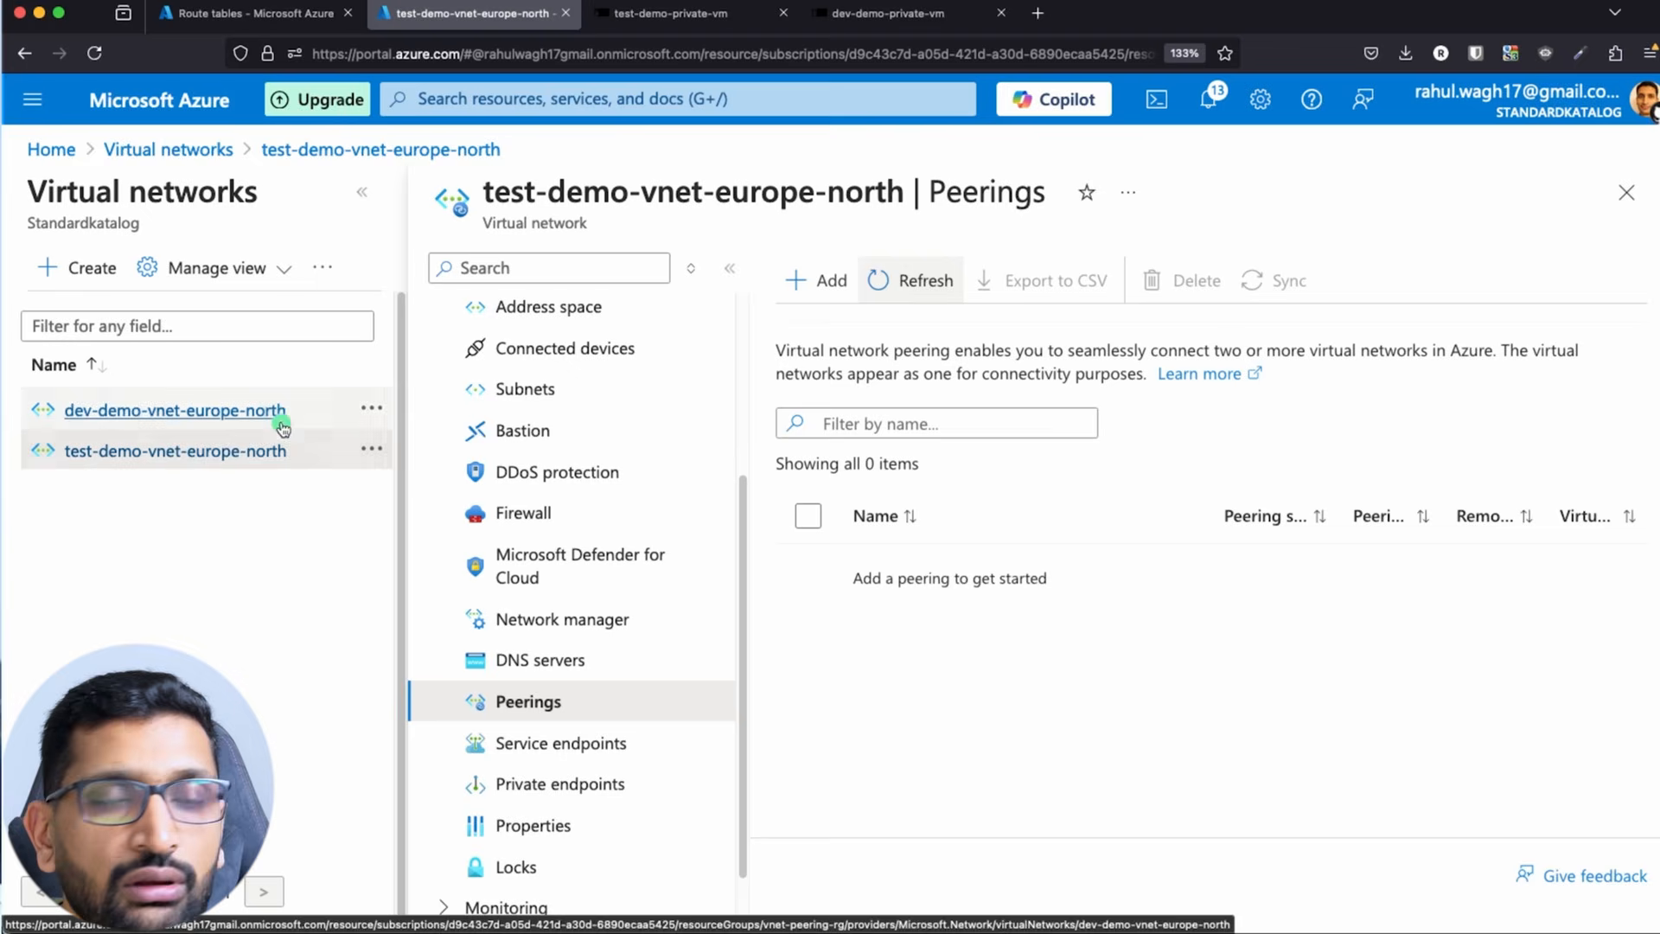Open Locks menu item
The image size is (1660, 934).
point(515,867)
